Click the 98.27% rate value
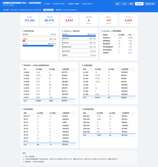 [49, 20]
